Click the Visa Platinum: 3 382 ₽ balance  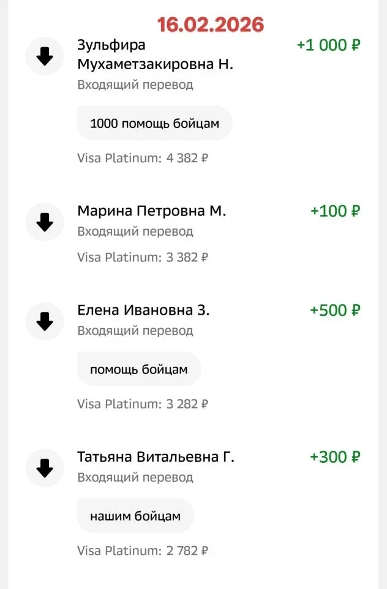coord(143,257)
